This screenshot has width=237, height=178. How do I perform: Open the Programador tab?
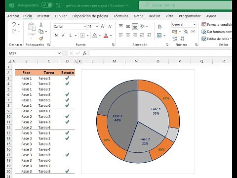(190, 16)
